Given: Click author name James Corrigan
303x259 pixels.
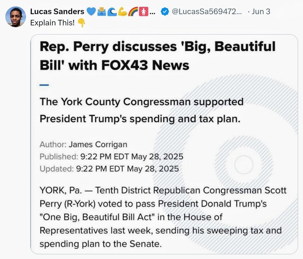Looking at the screenshot, I should click(98, 145).
